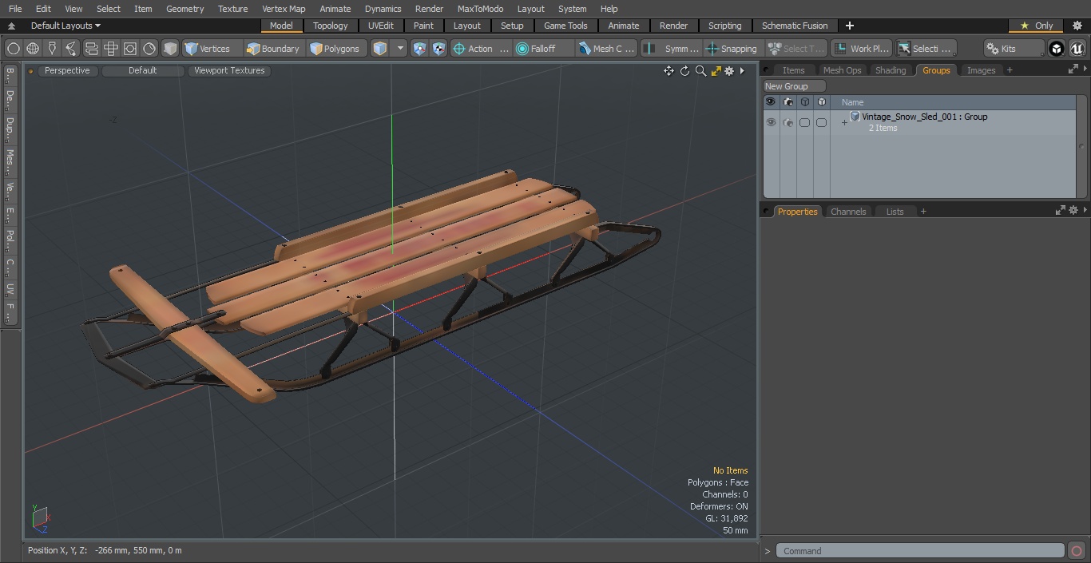Switch to the Channels tab
1091x563 pixels.
pos(848,212)
